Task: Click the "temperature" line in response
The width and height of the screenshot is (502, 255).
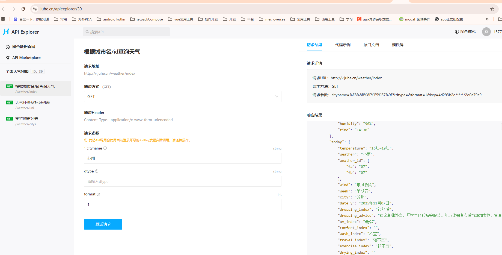Action: [x=366, y=148]
